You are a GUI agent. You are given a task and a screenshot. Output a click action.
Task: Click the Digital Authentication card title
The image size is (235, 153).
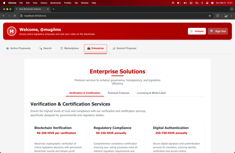[171, 128]
